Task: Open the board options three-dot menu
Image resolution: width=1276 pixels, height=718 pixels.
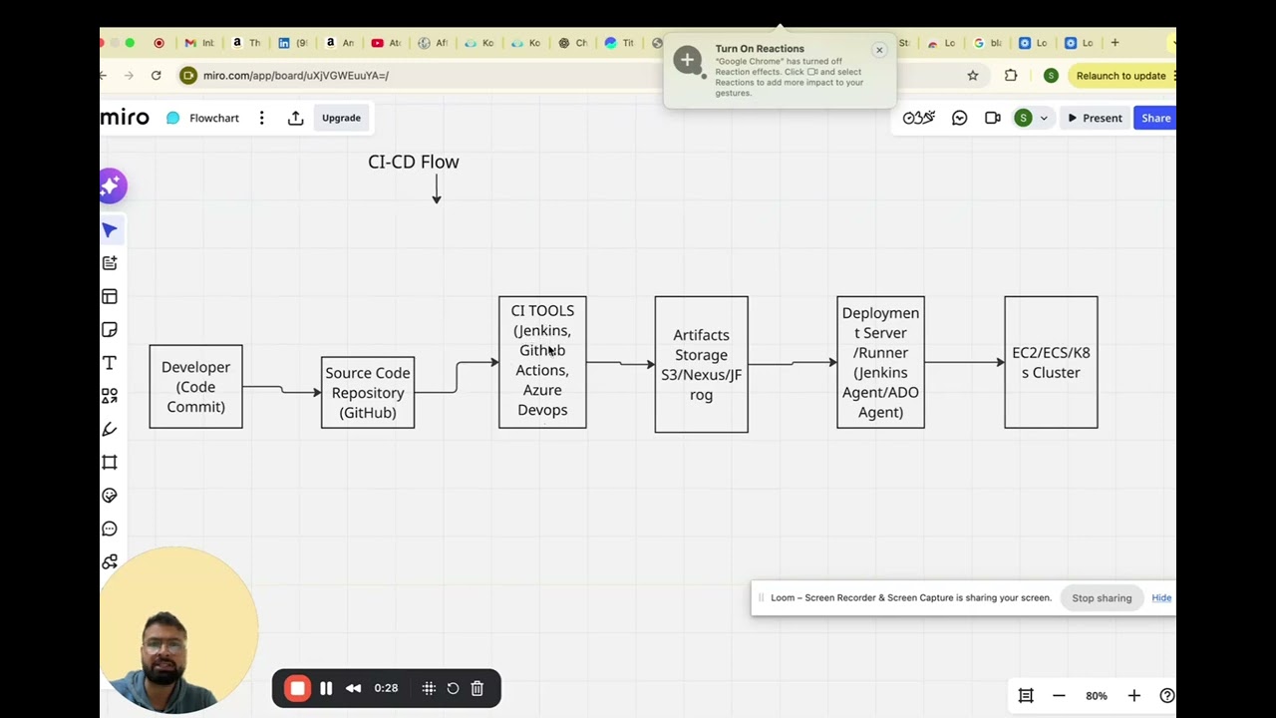Action: click(x=261, y=118)
